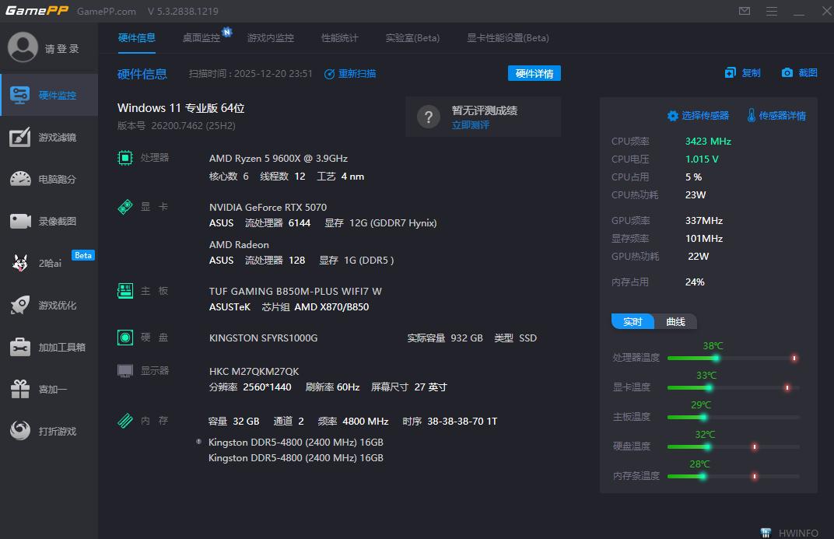This screenshot has height=539, width=834.
Task: Click the 处理器温度 temperature bar
Action: [x=733, y=359]
